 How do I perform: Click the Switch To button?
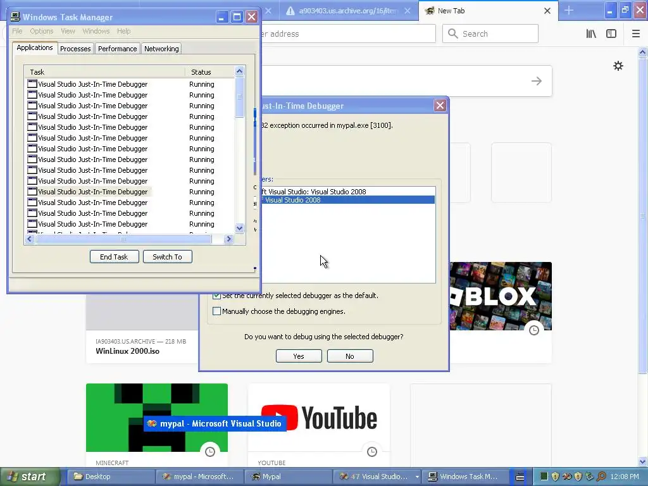click(167, 257)
